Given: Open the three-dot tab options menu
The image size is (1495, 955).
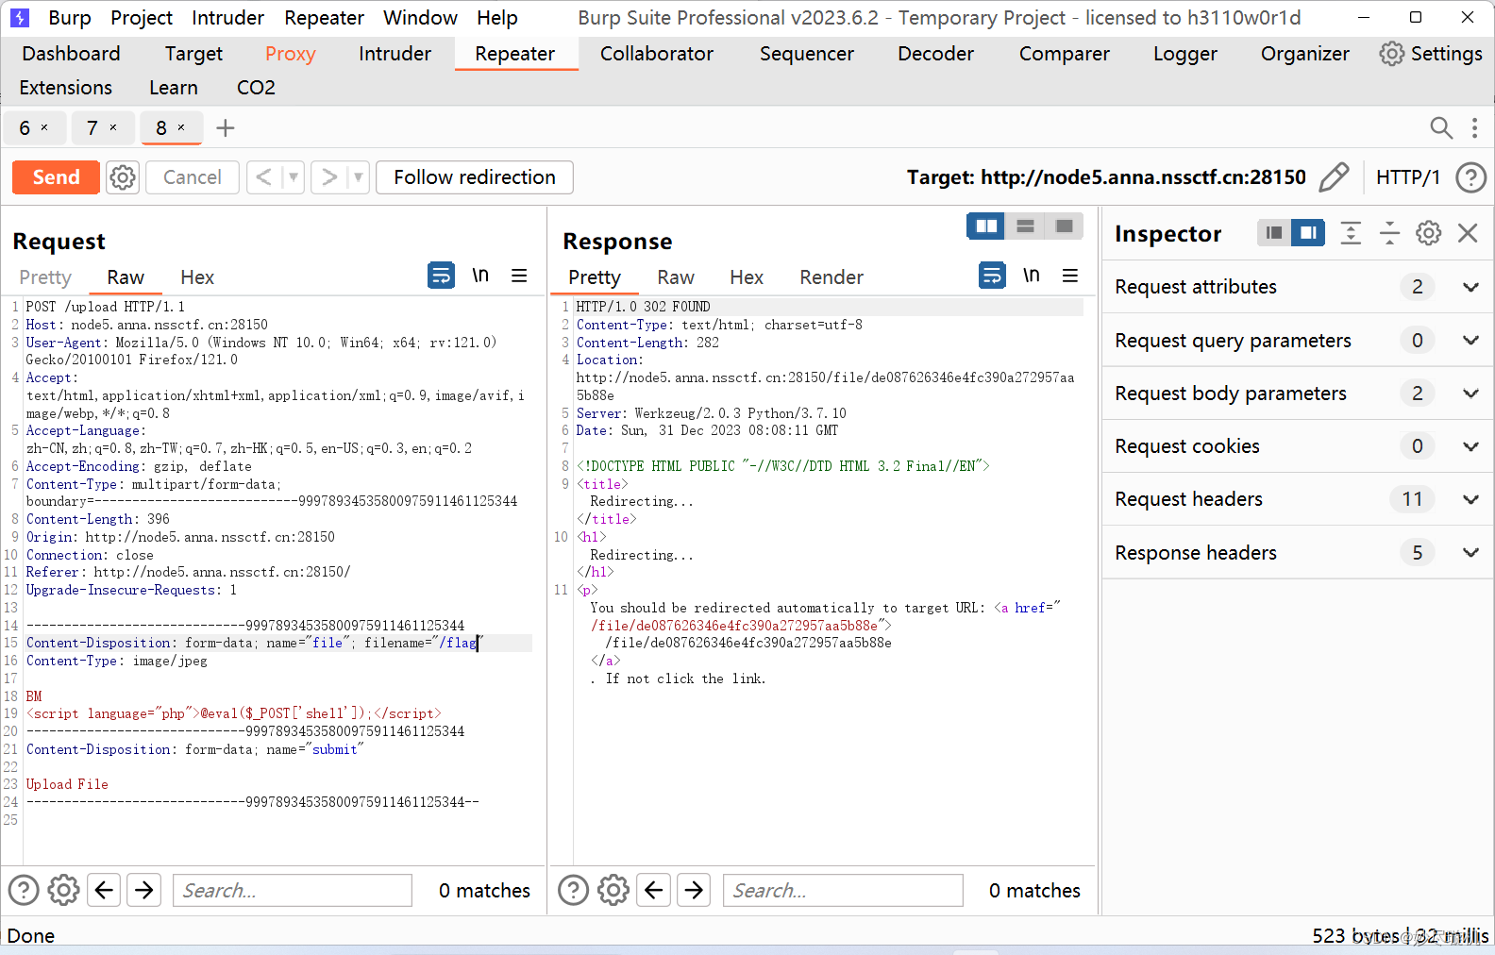Looking at the screenshot, I should pos(1474,127).
